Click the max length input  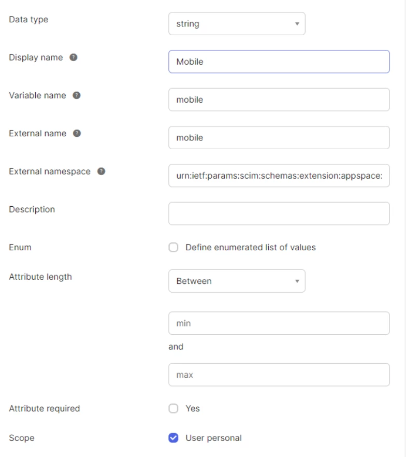(279, 375)
